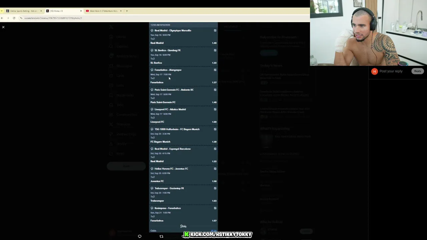Click the 12:50 AM 9/16/2025 timestamp
The image size is (427, 240).
point(160,25)
